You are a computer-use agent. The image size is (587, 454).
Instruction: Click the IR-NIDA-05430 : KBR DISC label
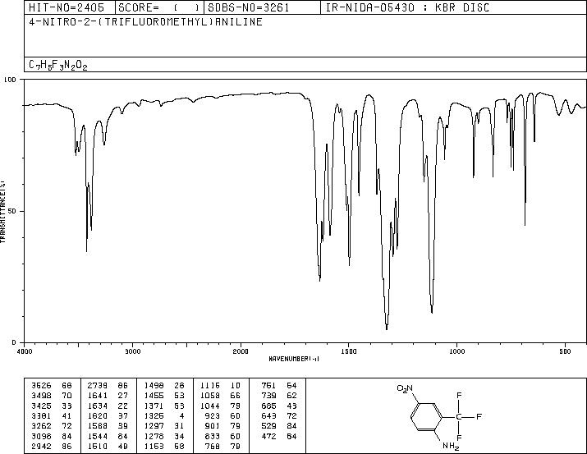click(407, 7)
